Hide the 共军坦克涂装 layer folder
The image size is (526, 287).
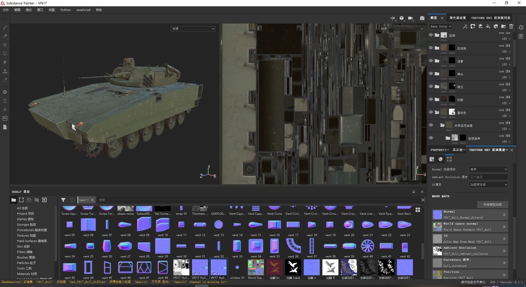click(x=431, y=125)
